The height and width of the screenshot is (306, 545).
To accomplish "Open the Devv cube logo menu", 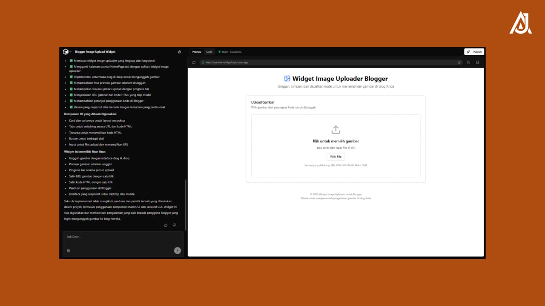I will pos(66,52).
